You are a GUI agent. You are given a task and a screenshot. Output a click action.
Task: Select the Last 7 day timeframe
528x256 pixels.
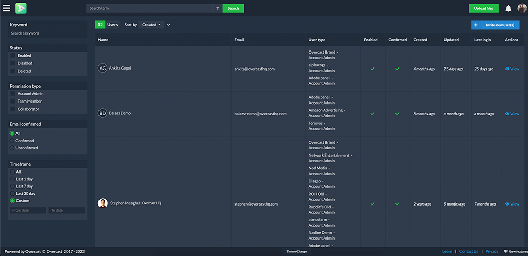tap(12, 186)
